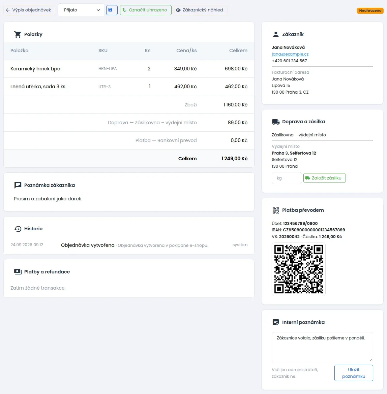
Task: Click the account number 123456789/0800
Action: pyautogui.click(x=300, y=223)
